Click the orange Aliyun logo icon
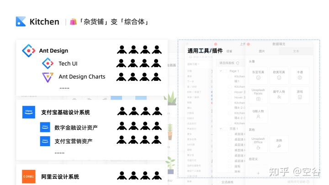 [29, 176]
